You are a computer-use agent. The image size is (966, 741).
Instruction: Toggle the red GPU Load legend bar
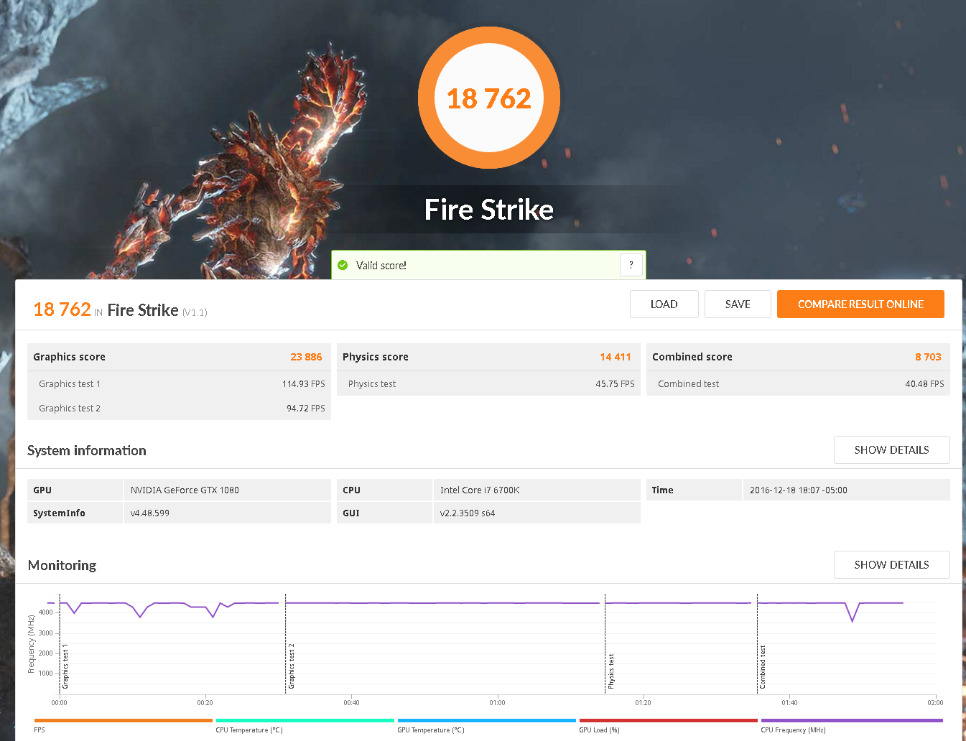[669, 720]
